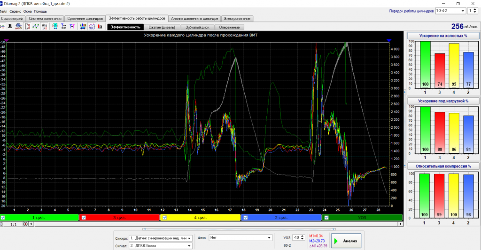Switch to the 'Сравнение цилиндров' tab

pos(85,19)
